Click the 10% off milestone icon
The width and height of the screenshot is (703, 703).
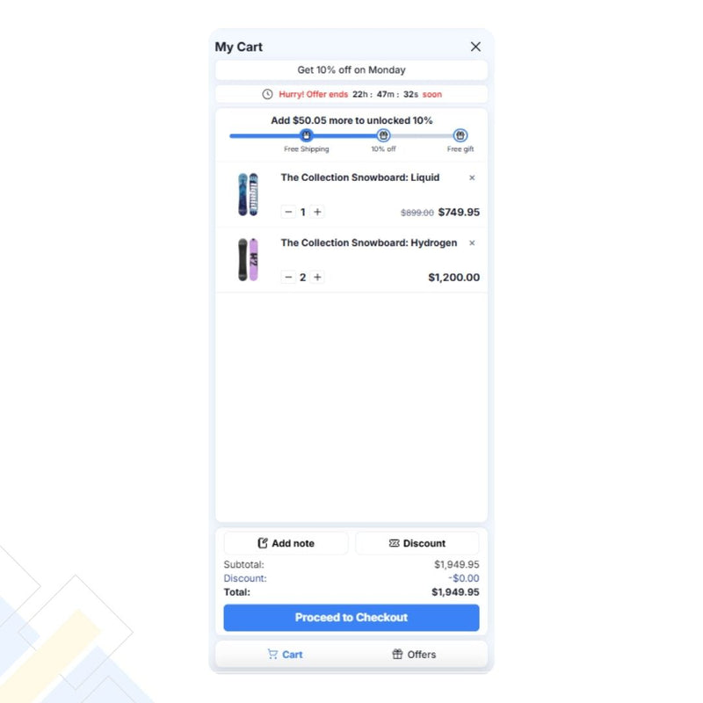383,135
